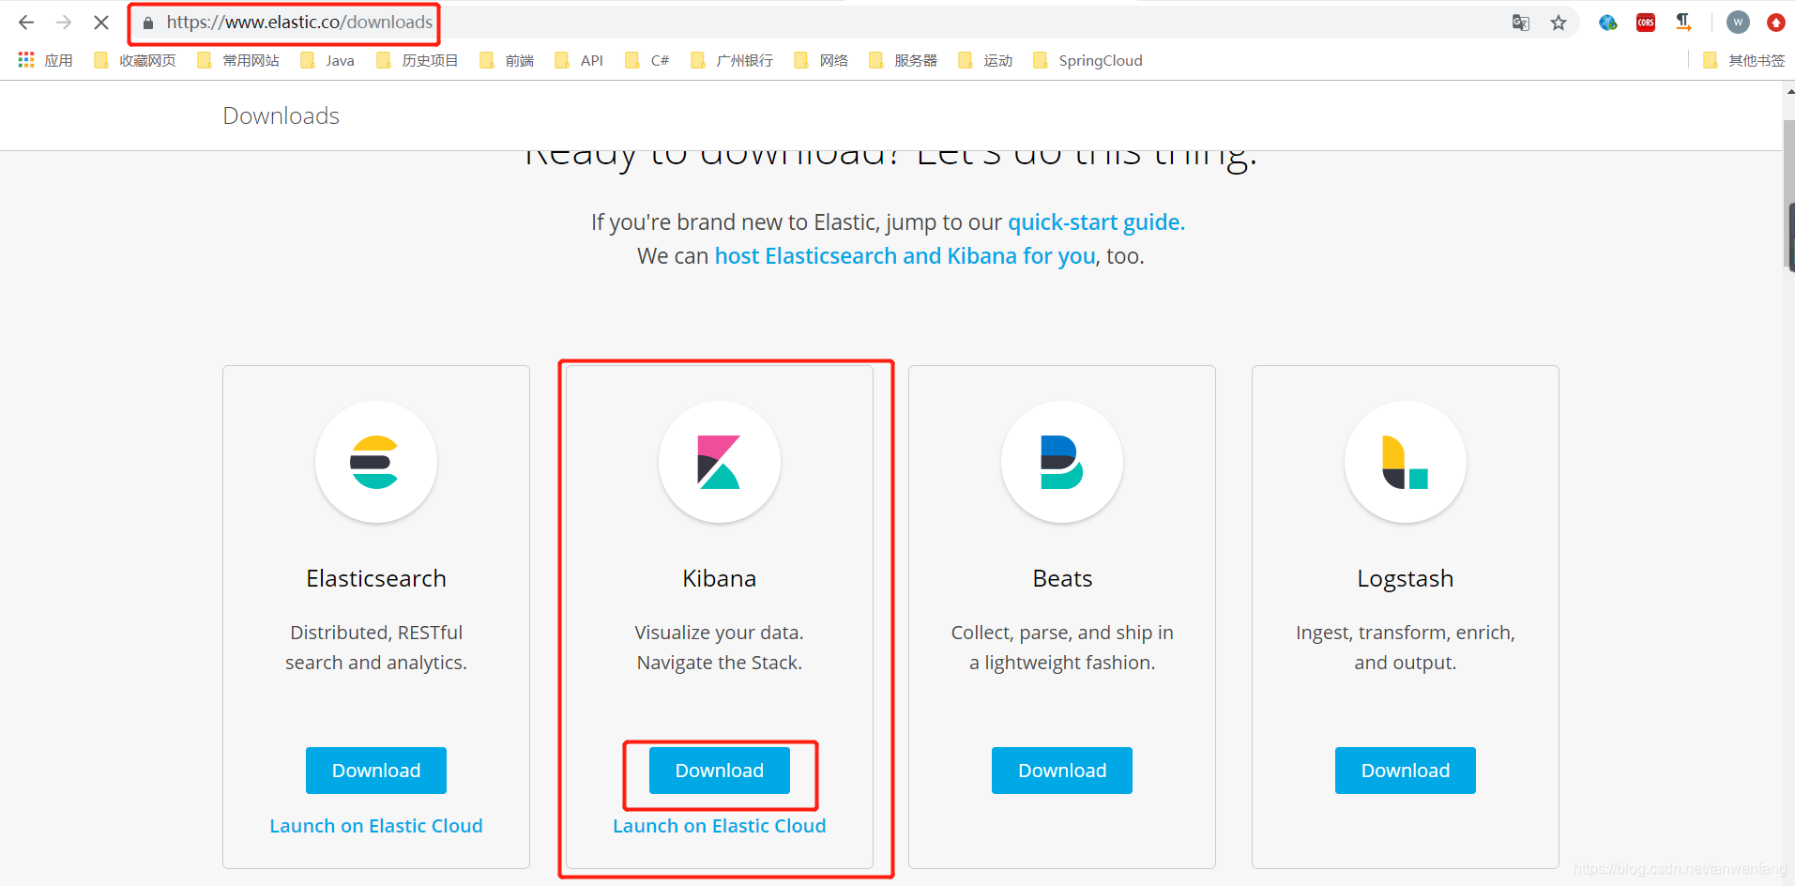Screen dimensions: 1795x886
Task: Open the 广州银行 bookmark folder
Action: 732,60
